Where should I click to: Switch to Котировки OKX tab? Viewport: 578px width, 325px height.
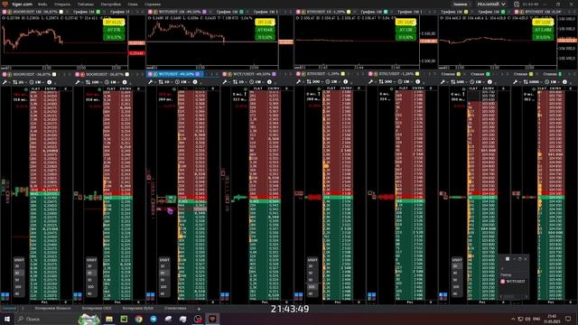(97, 309)
